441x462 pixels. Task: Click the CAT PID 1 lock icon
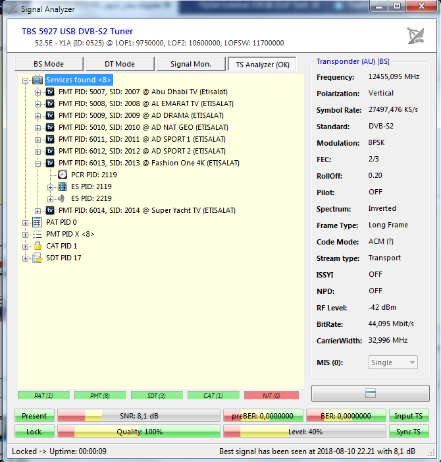[38, 246]
